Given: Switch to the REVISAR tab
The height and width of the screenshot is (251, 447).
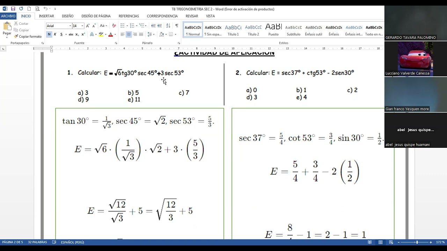Looking at the screenshot, I should [192, 16].
